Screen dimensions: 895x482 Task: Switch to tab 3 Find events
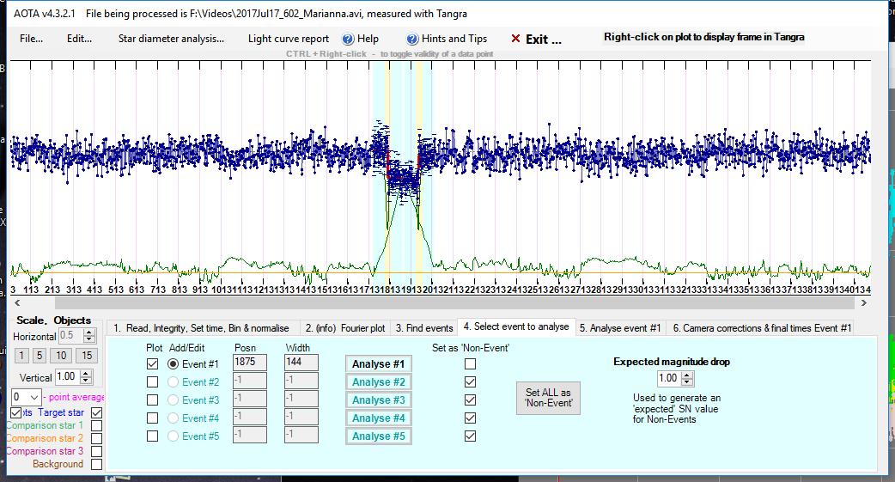pyautogui.click(x=424, y=328)
